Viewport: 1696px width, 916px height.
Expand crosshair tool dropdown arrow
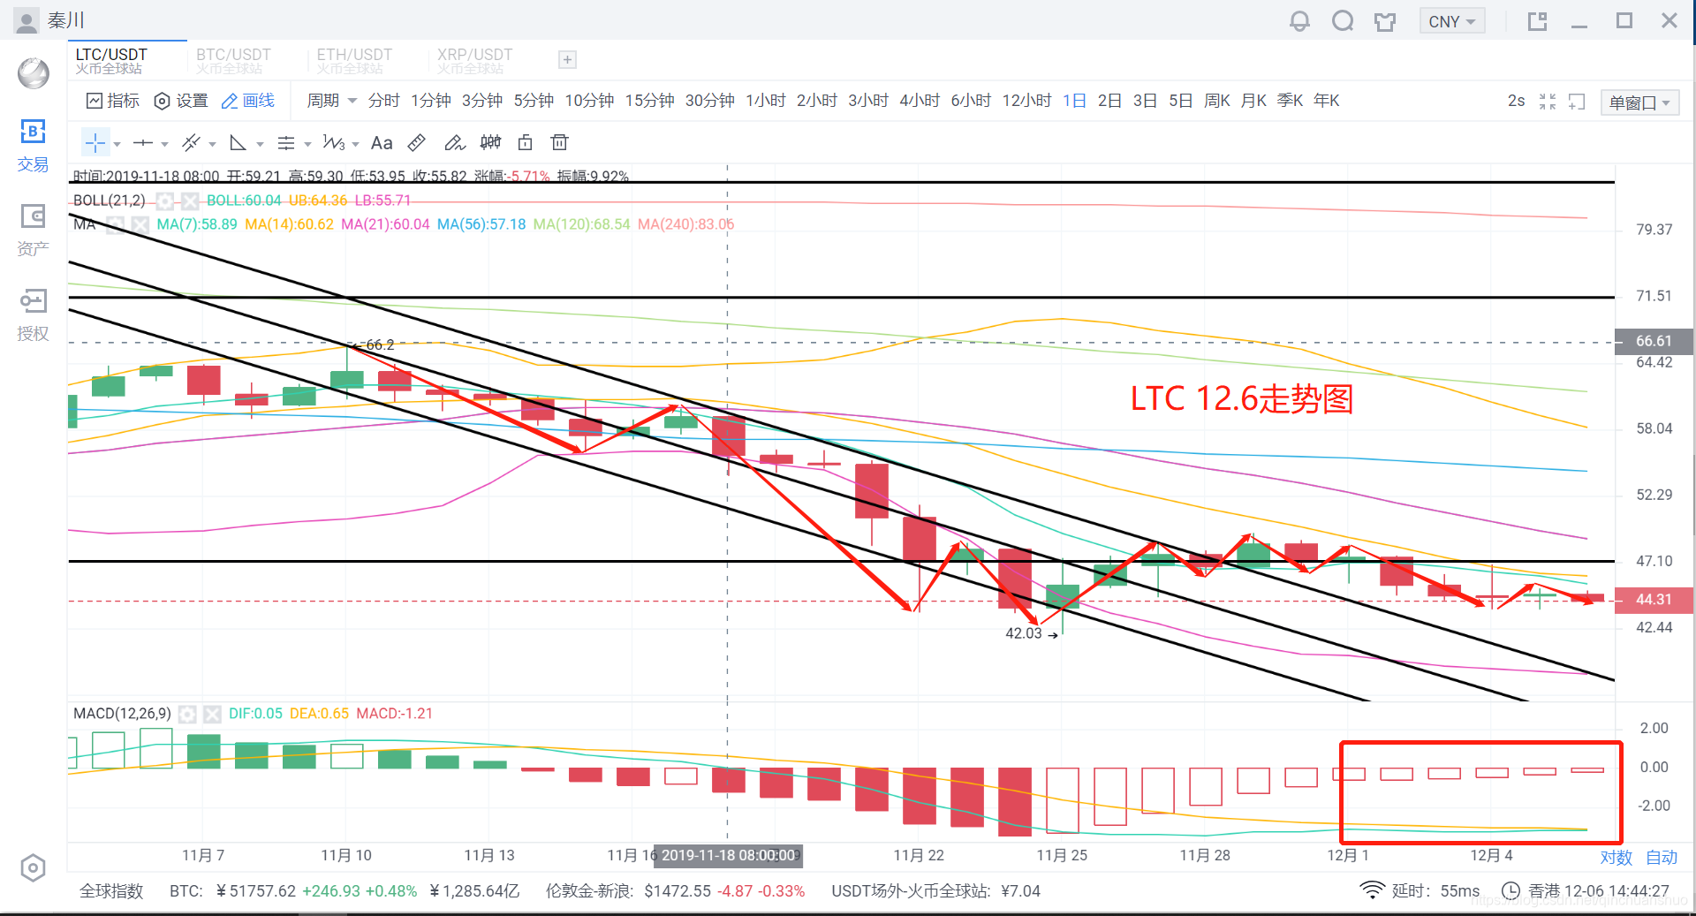(x=117, y=144)
